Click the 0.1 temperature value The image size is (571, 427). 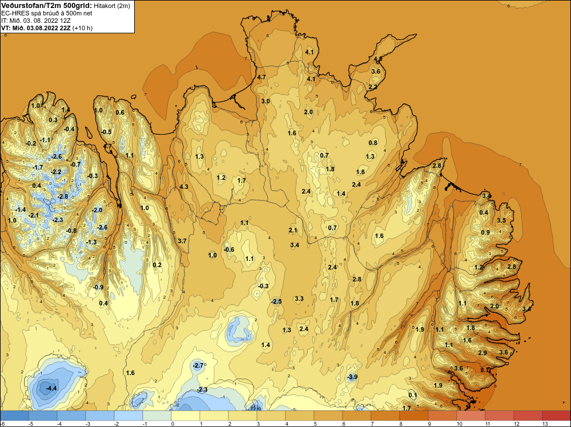[413, 395]
